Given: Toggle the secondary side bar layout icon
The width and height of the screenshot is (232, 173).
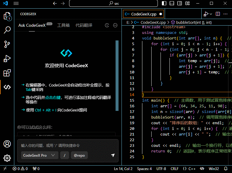Looking at the screenshot, I should [180, 3].
